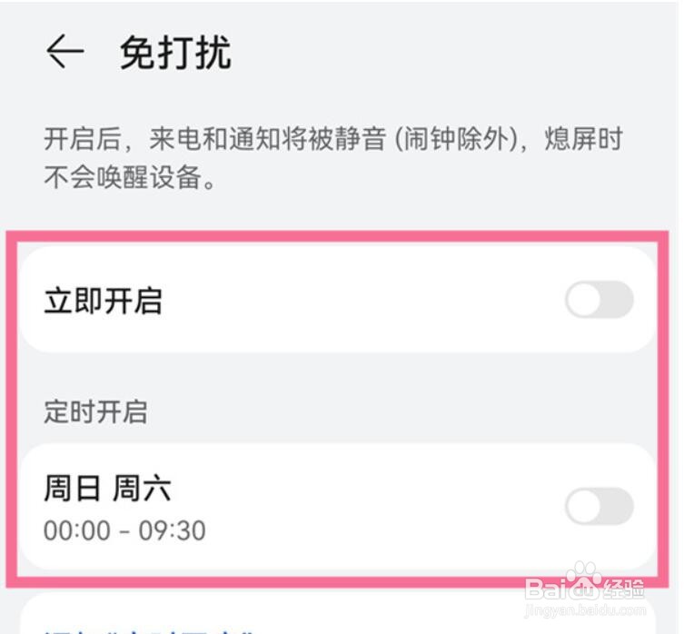Viewport: 684px width, 634px height.
Task: Enable the 周日 周六 schedule switch
Action: (599, 507)
